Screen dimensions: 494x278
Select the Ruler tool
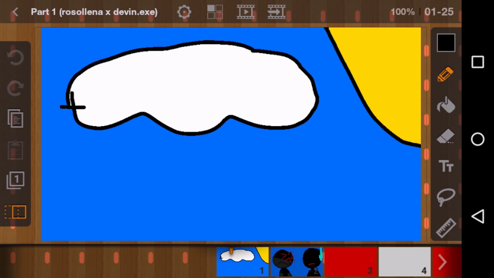coord(446,227)
